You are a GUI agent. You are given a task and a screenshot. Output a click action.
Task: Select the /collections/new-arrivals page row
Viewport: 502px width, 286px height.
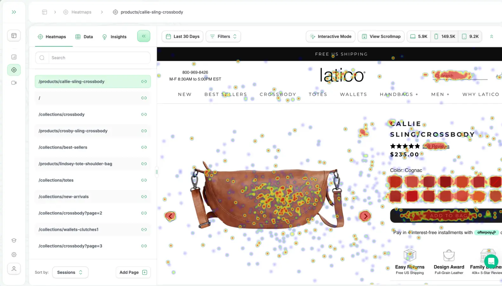click(x=93, y=197)
